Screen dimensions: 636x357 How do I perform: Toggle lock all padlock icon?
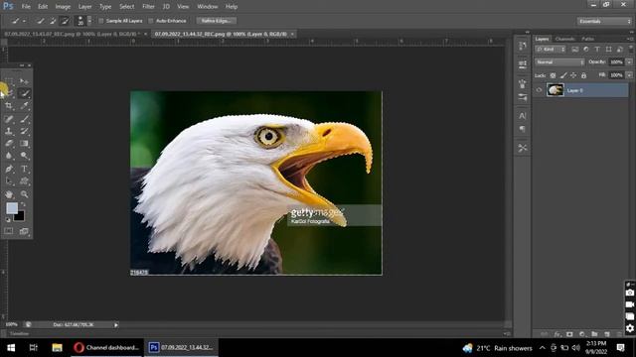click(583, 75)
